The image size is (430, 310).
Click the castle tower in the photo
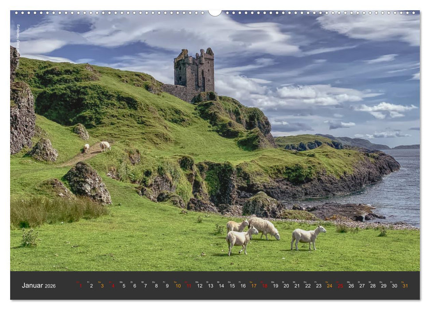(x=194, y=71)
